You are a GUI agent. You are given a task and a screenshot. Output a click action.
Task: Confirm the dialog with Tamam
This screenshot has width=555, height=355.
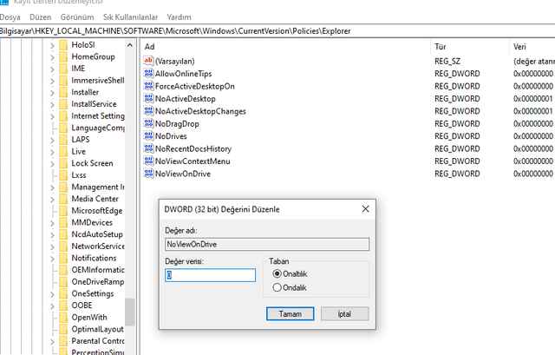(x=290, y=314)
